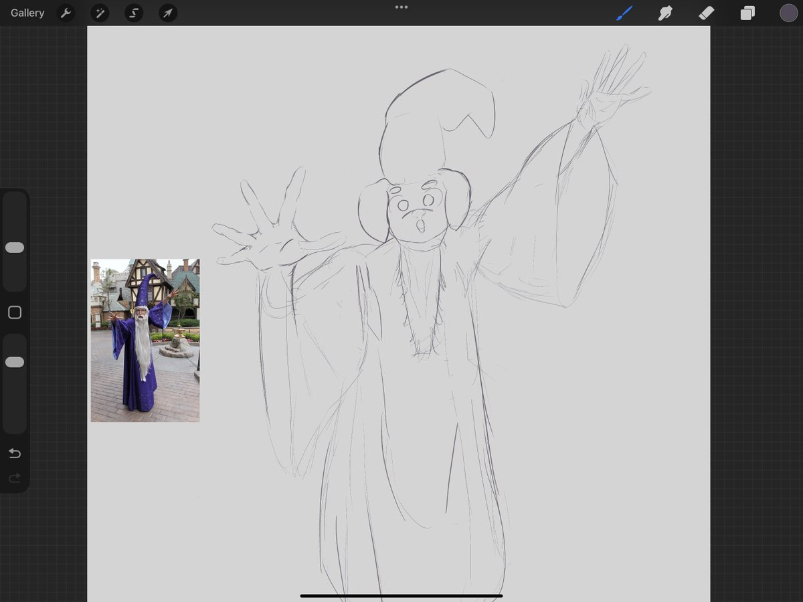Viewport: 803px width, 602px height.
Task: Select the Smudge tool
Action: click(665, 13)
